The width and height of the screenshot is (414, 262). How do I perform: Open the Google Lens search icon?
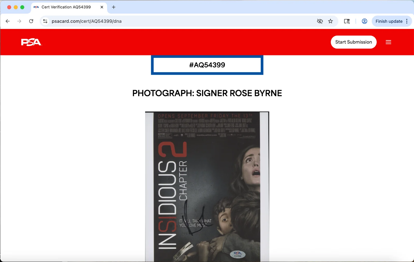coord(347,21)
